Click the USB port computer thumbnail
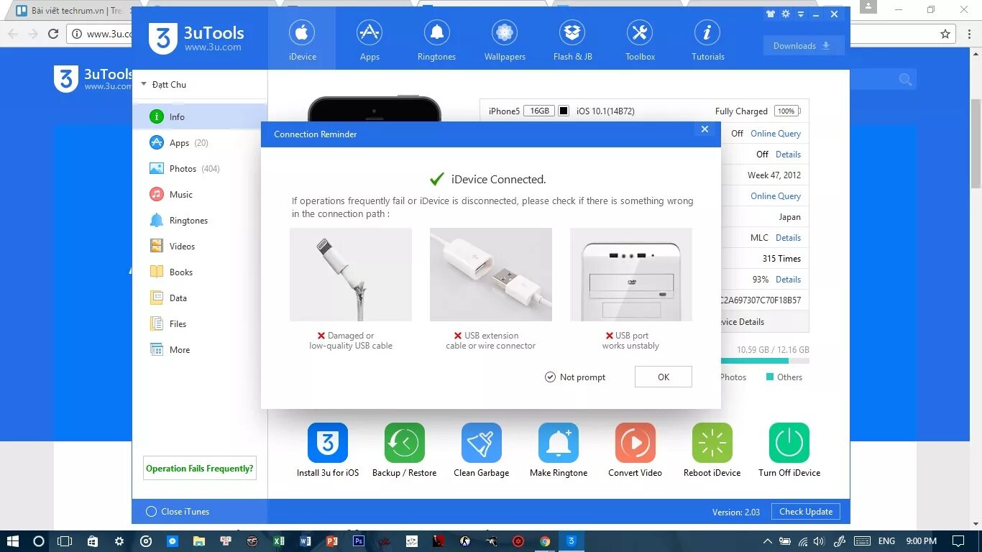The height and width of the screenshot is (552, 982). (631, 275)
